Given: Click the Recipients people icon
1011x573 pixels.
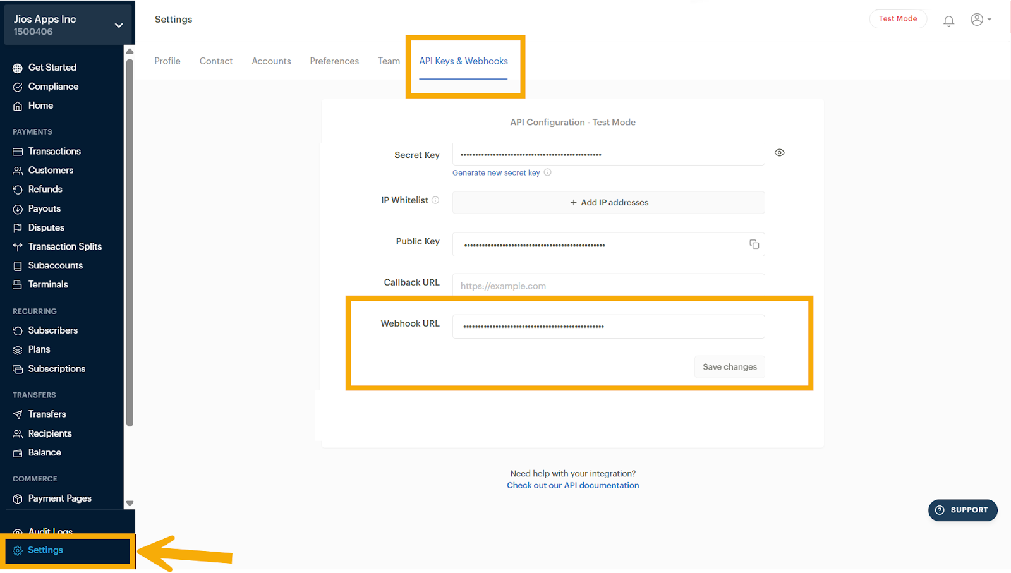Looking at the screenshot, I should tap(18, 434).
